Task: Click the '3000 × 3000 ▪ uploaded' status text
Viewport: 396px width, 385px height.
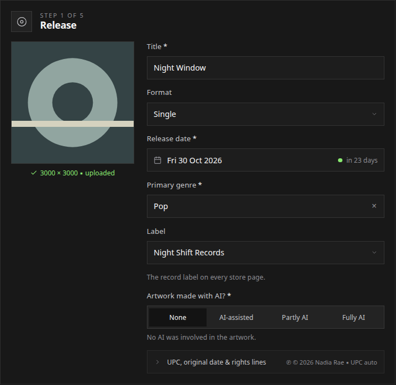Action: tap(77, 173)
